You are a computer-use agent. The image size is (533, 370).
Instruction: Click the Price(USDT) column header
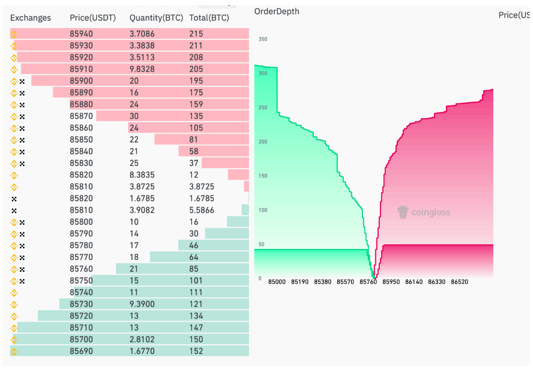click(92, 18)
